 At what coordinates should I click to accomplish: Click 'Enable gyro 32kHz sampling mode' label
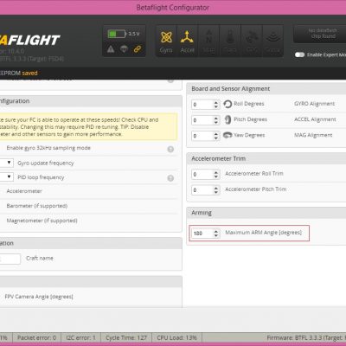coord(48,148)
